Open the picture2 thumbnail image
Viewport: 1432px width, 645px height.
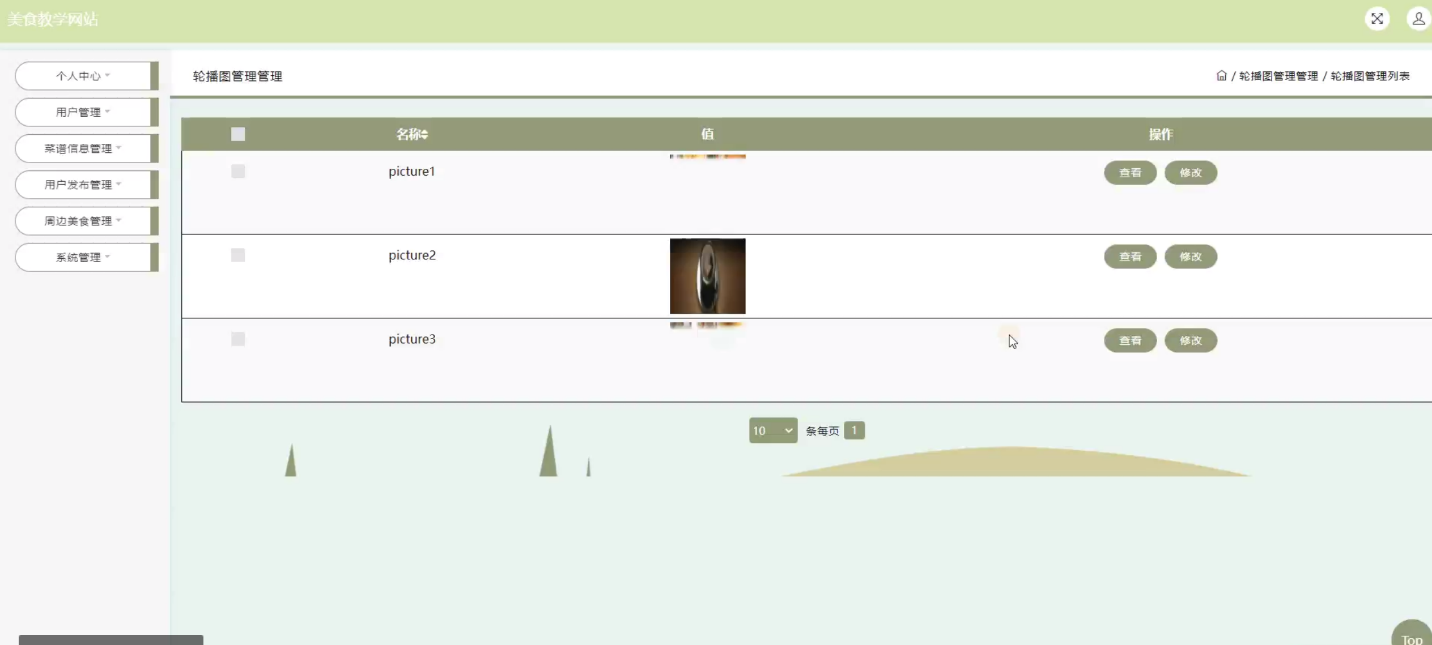pyautogui.click(x=707, y=276)
